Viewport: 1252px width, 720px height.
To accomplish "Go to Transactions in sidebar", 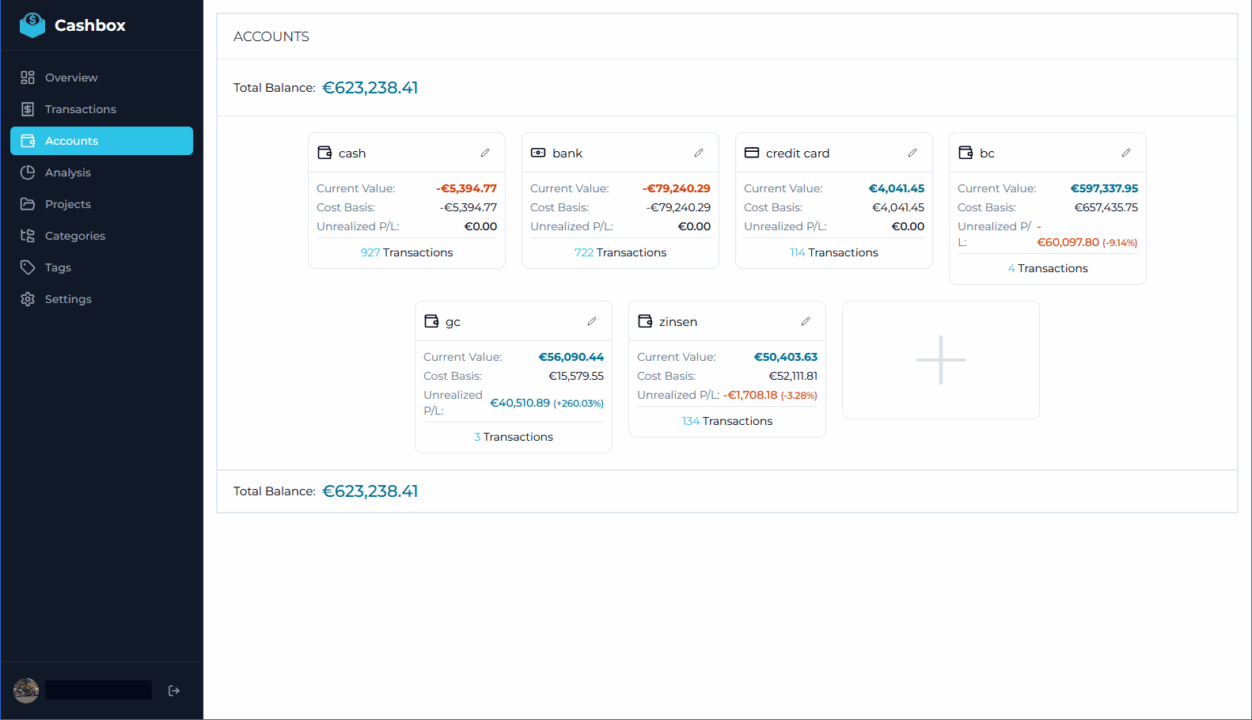I will pyautogui.click(x=80, y=109).
